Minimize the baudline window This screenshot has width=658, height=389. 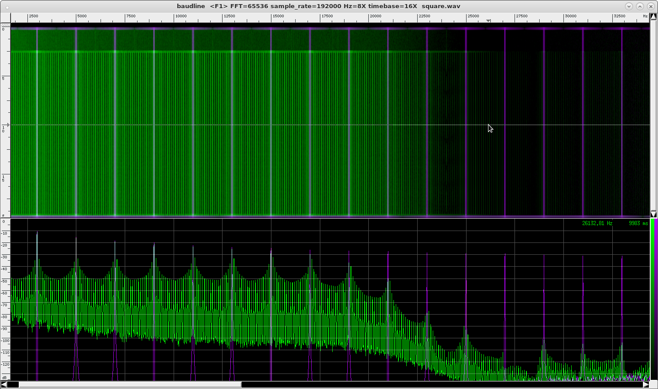pos(629,6)
